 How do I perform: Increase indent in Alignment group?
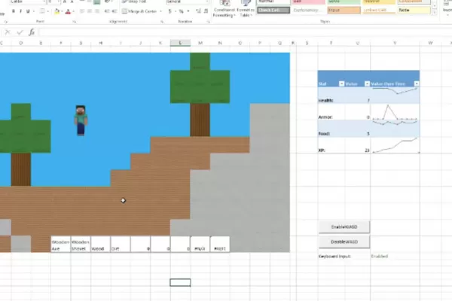coord(115,11)
